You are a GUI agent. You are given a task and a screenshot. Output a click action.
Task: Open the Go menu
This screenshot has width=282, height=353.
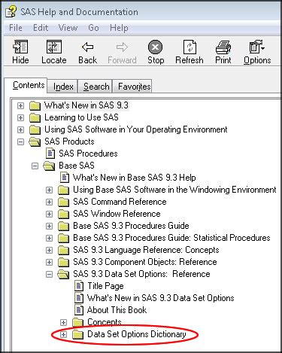[x=93, y=28]
